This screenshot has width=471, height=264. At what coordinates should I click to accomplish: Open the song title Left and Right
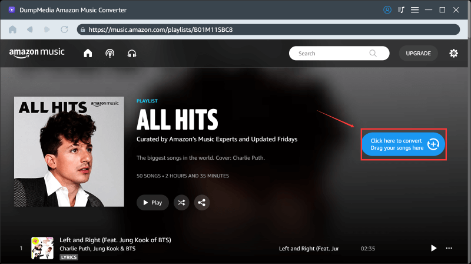tap(115, 240)
